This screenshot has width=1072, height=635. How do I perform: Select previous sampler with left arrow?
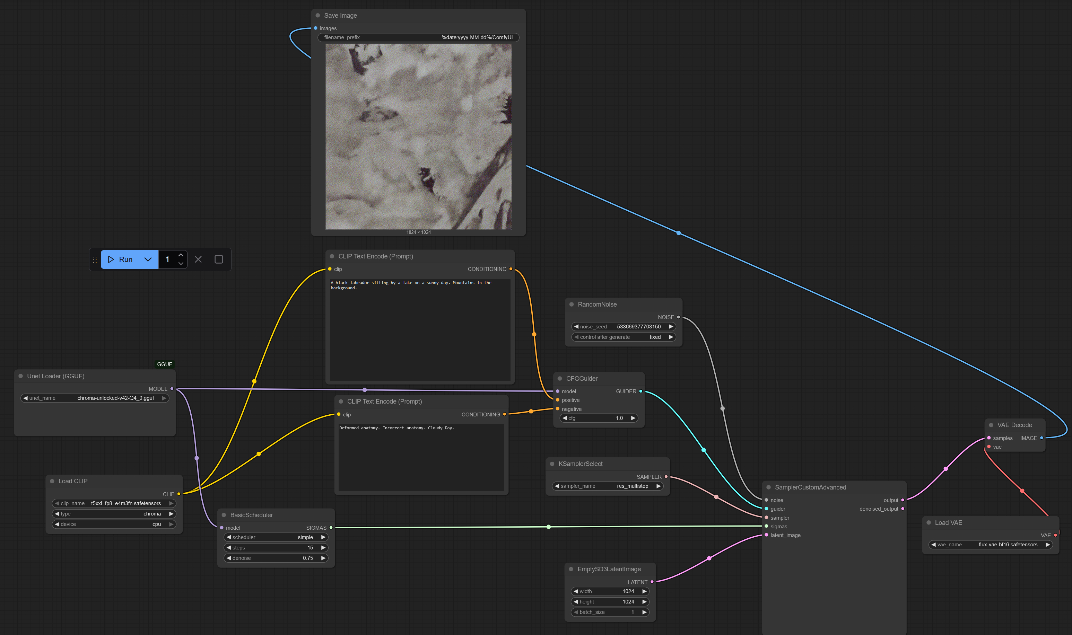pyautogui.click(x=557, y=486)
